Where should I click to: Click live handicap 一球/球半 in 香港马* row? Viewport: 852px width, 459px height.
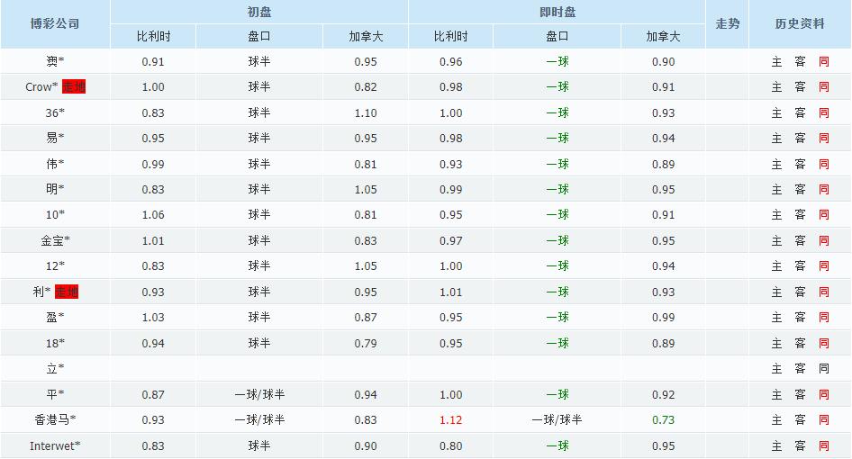[557, 420]
